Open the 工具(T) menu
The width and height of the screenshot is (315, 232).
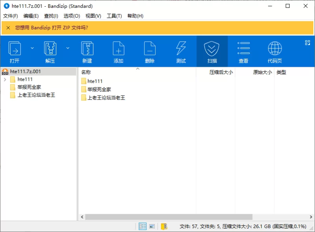click(x=114, y=16)
